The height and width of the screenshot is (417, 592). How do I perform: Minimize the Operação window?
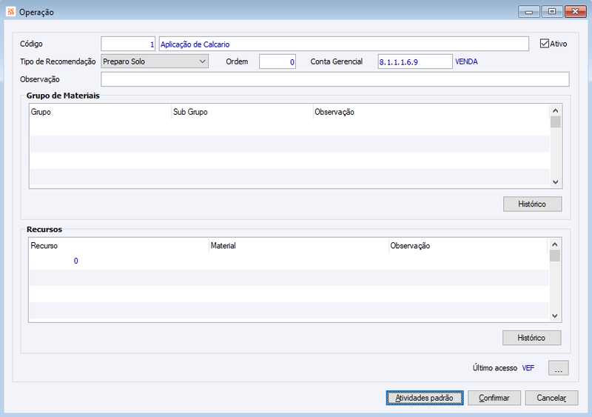[529, 12]
